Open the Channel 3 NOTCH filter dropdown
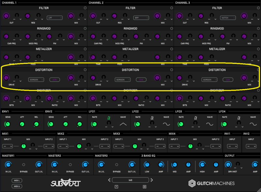Screen dimensions: 261x192 point(228,18)
